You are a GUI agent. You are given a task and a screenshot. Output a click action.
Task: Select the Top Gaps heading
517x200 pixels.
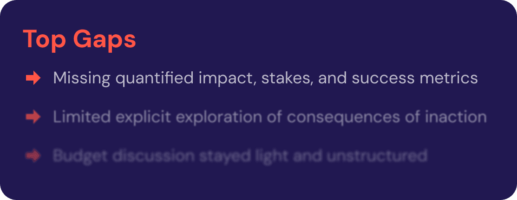(79, 39)
